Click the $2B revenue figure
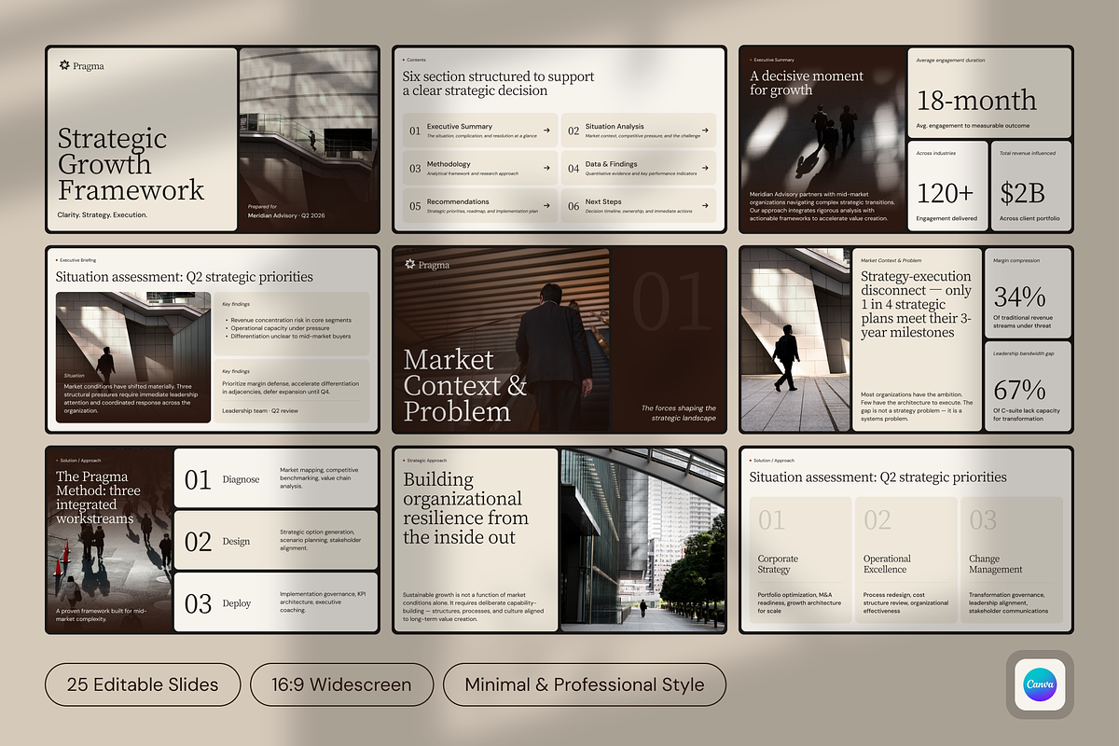The width and height of the screenshot is (1119, 746). [1022, 194]
